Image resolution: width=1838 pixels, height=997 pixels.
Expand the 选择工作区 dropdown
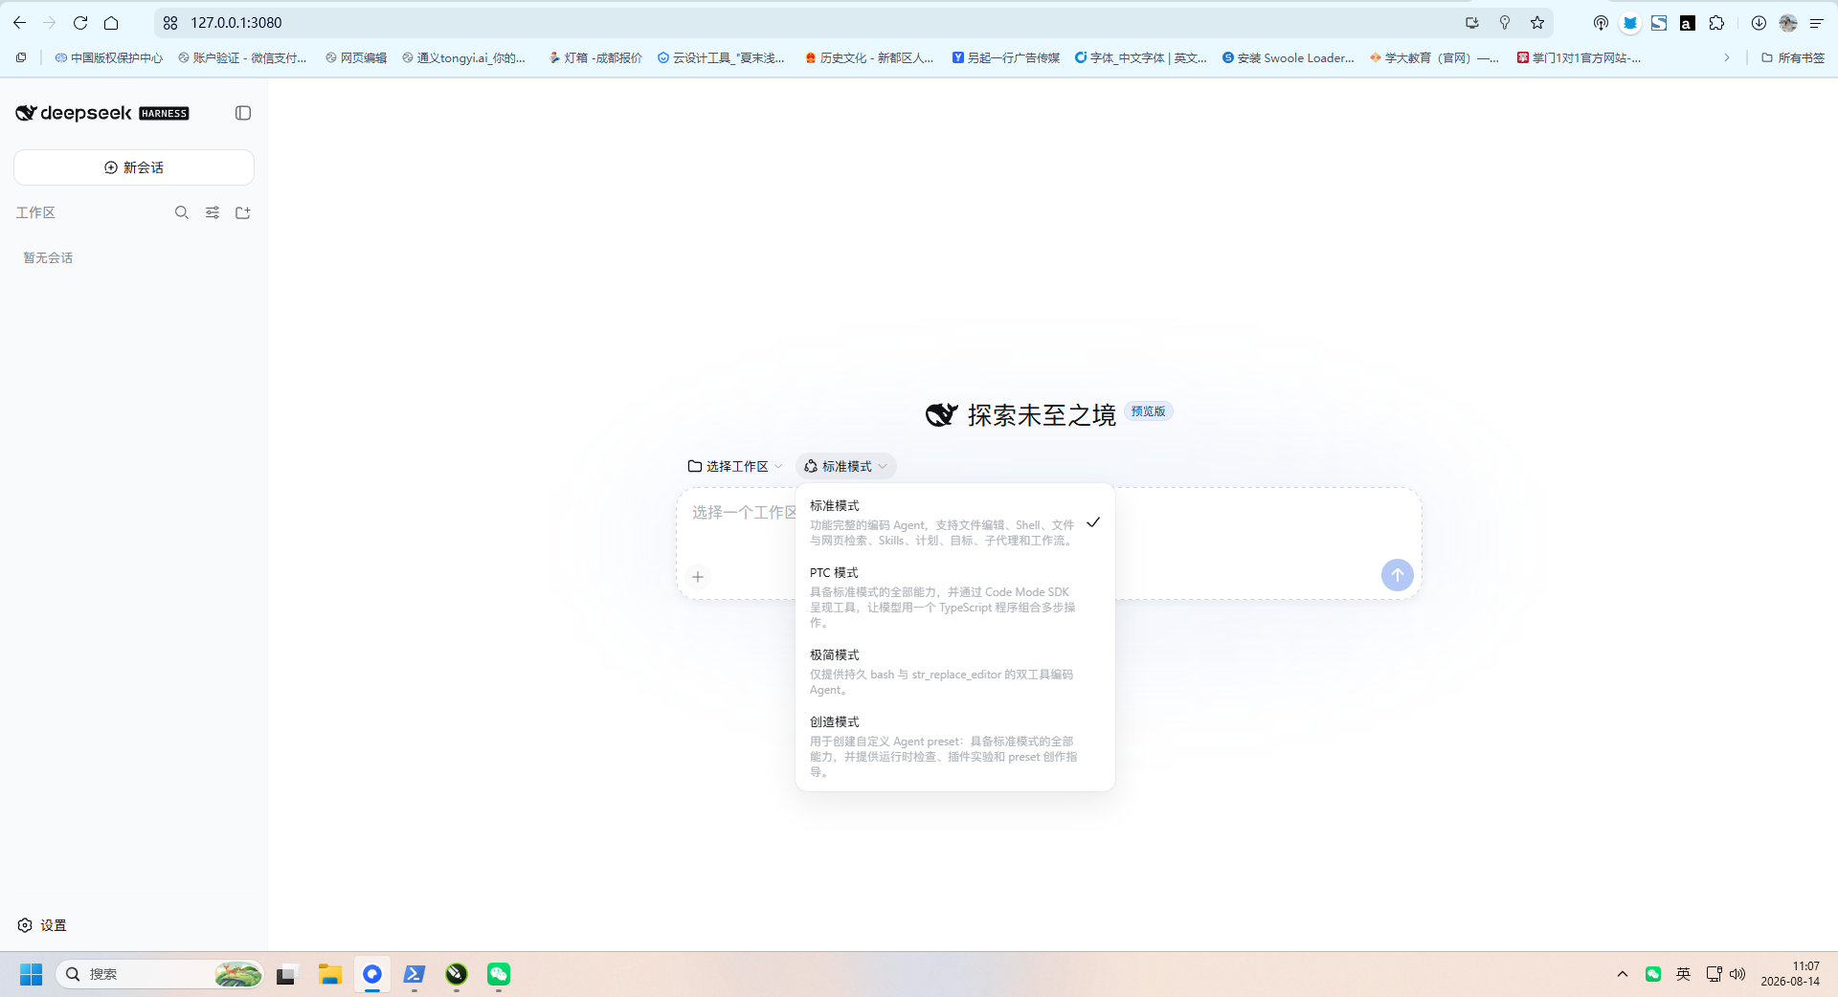[735, 466]
